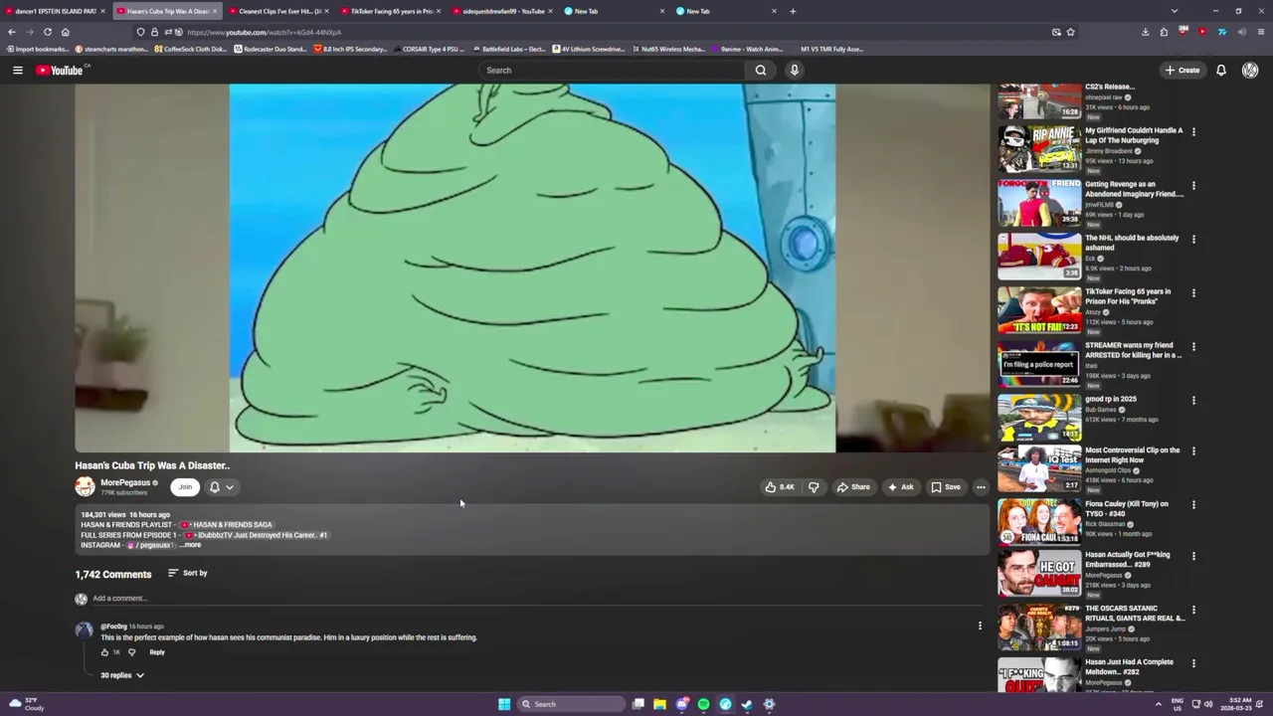Switch to the TikToker Facing 65 years tab
This screenshot has height=716, width=1273.
(x=390, y=11)
